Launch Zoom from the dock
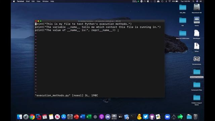This screenshot has width=215, height=121. (x=167, y=117)
